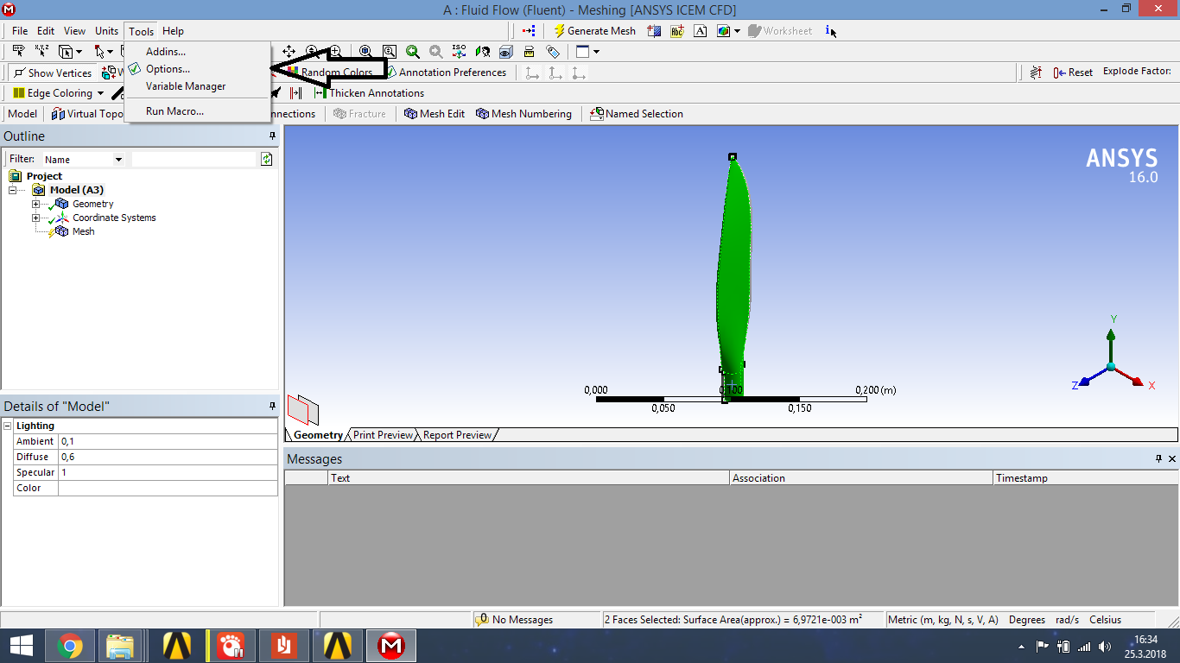Click the colored cube figure icon
Image resolution: width=1180 pixels, height=663 pixels.
tap(723, 31)
